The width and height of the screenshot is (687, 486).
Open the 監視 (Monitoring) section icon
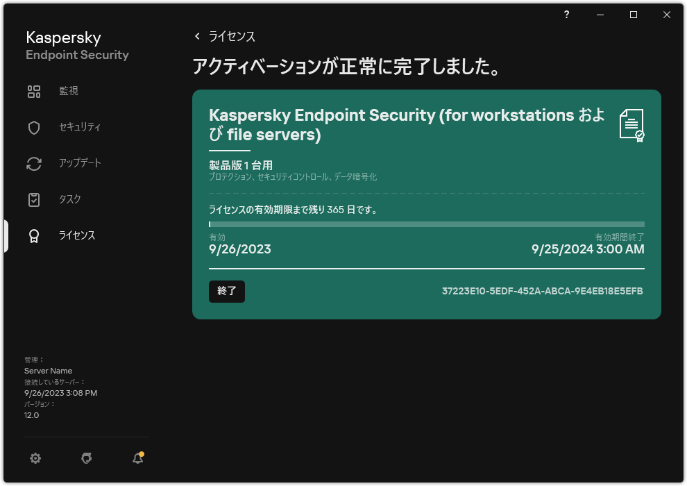pos(34,91)
